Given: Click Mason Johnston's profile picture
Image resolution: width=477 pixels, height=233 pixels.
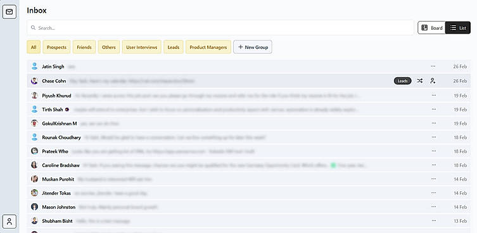Looking at the screenshot, I should pyautogui.click(x=34, y=207).
